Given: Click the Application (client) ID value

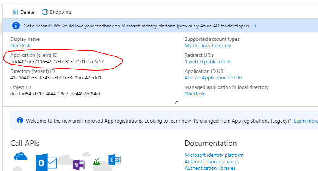Looking at the screenshot, I should click(x=57, y=61).
